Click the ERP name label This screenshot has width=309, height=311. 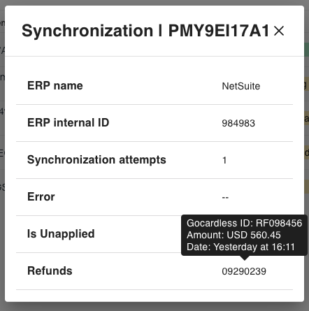tap(55, 86)
